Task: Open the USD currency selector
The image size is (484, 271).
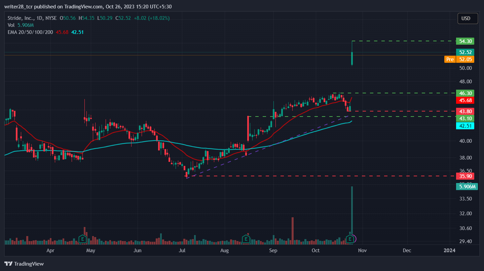Action: (x=468, y=18)
